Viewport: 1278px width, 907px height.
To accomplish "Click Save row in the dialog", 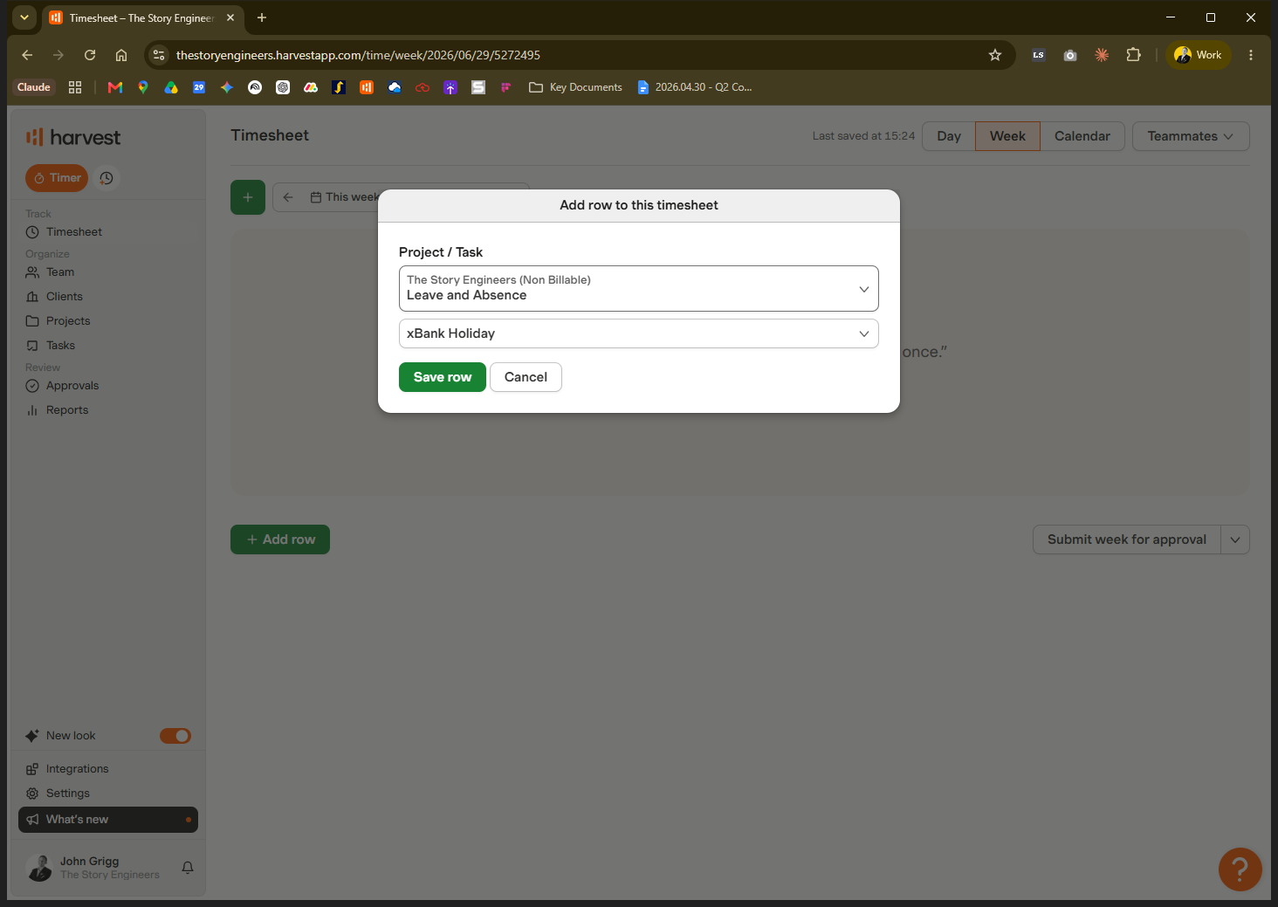I will (443, 377).
